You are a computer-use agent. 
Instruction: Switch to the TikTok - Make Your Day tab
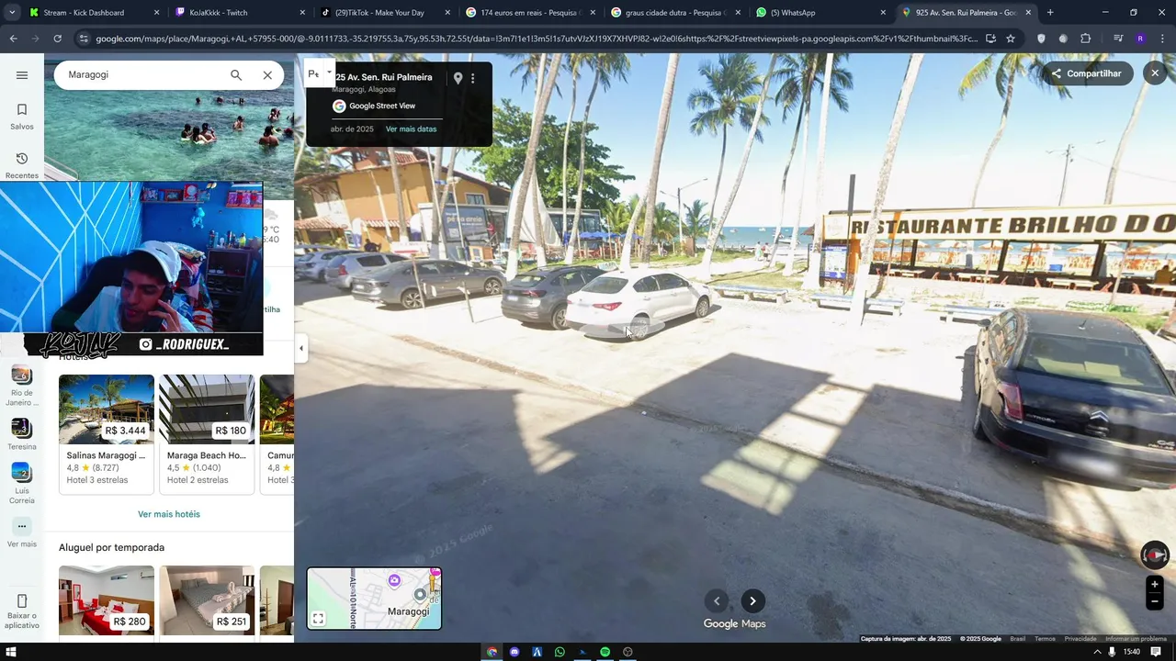(384, 13)
